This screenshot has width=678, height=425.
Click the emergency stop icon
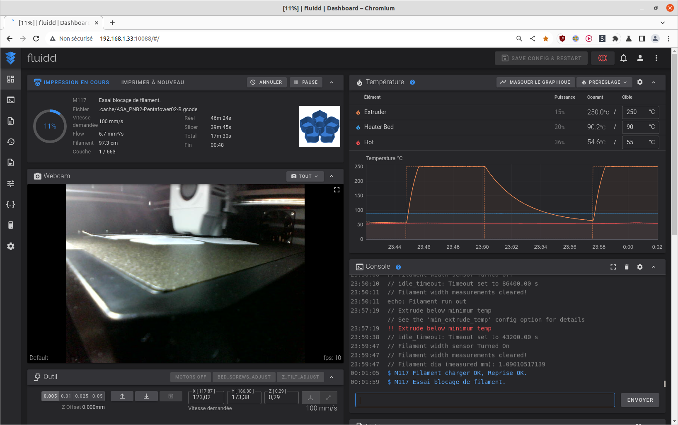[x=603, y=58]
